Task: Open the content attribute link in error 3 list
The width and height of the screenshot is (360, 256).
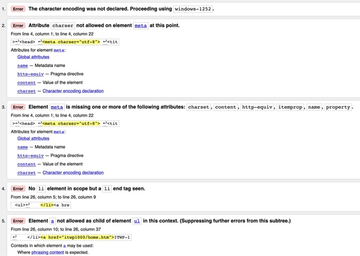Action: coord(26,164)
